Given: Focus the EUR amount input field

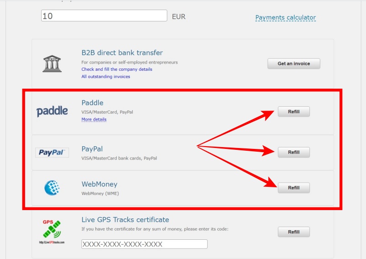Looking at the screenshot, I should point(104,16).
